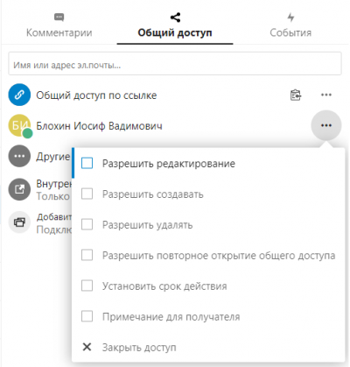Open the link share three-dot menu
Viewport: 350px width, 367px height.
(326, 95)
